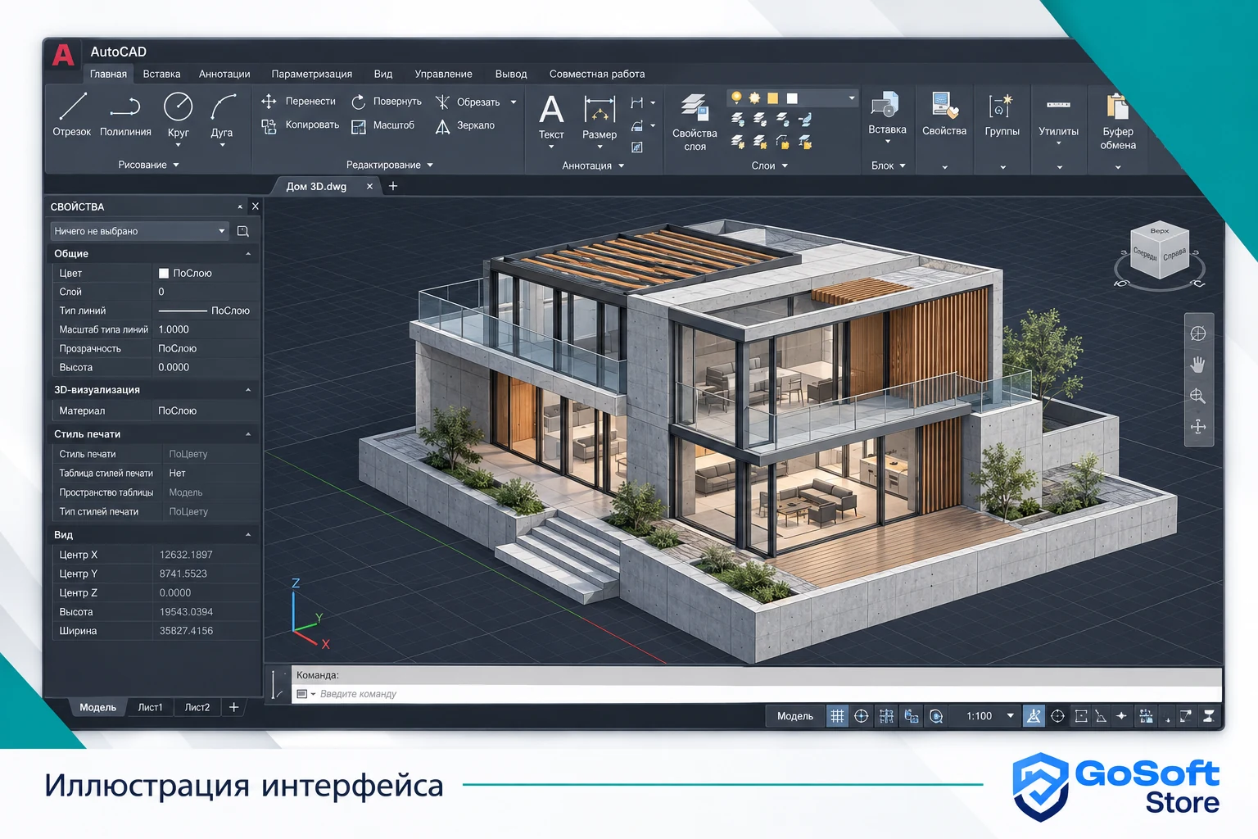Add a new layout after Лист2

pos(233,707)
